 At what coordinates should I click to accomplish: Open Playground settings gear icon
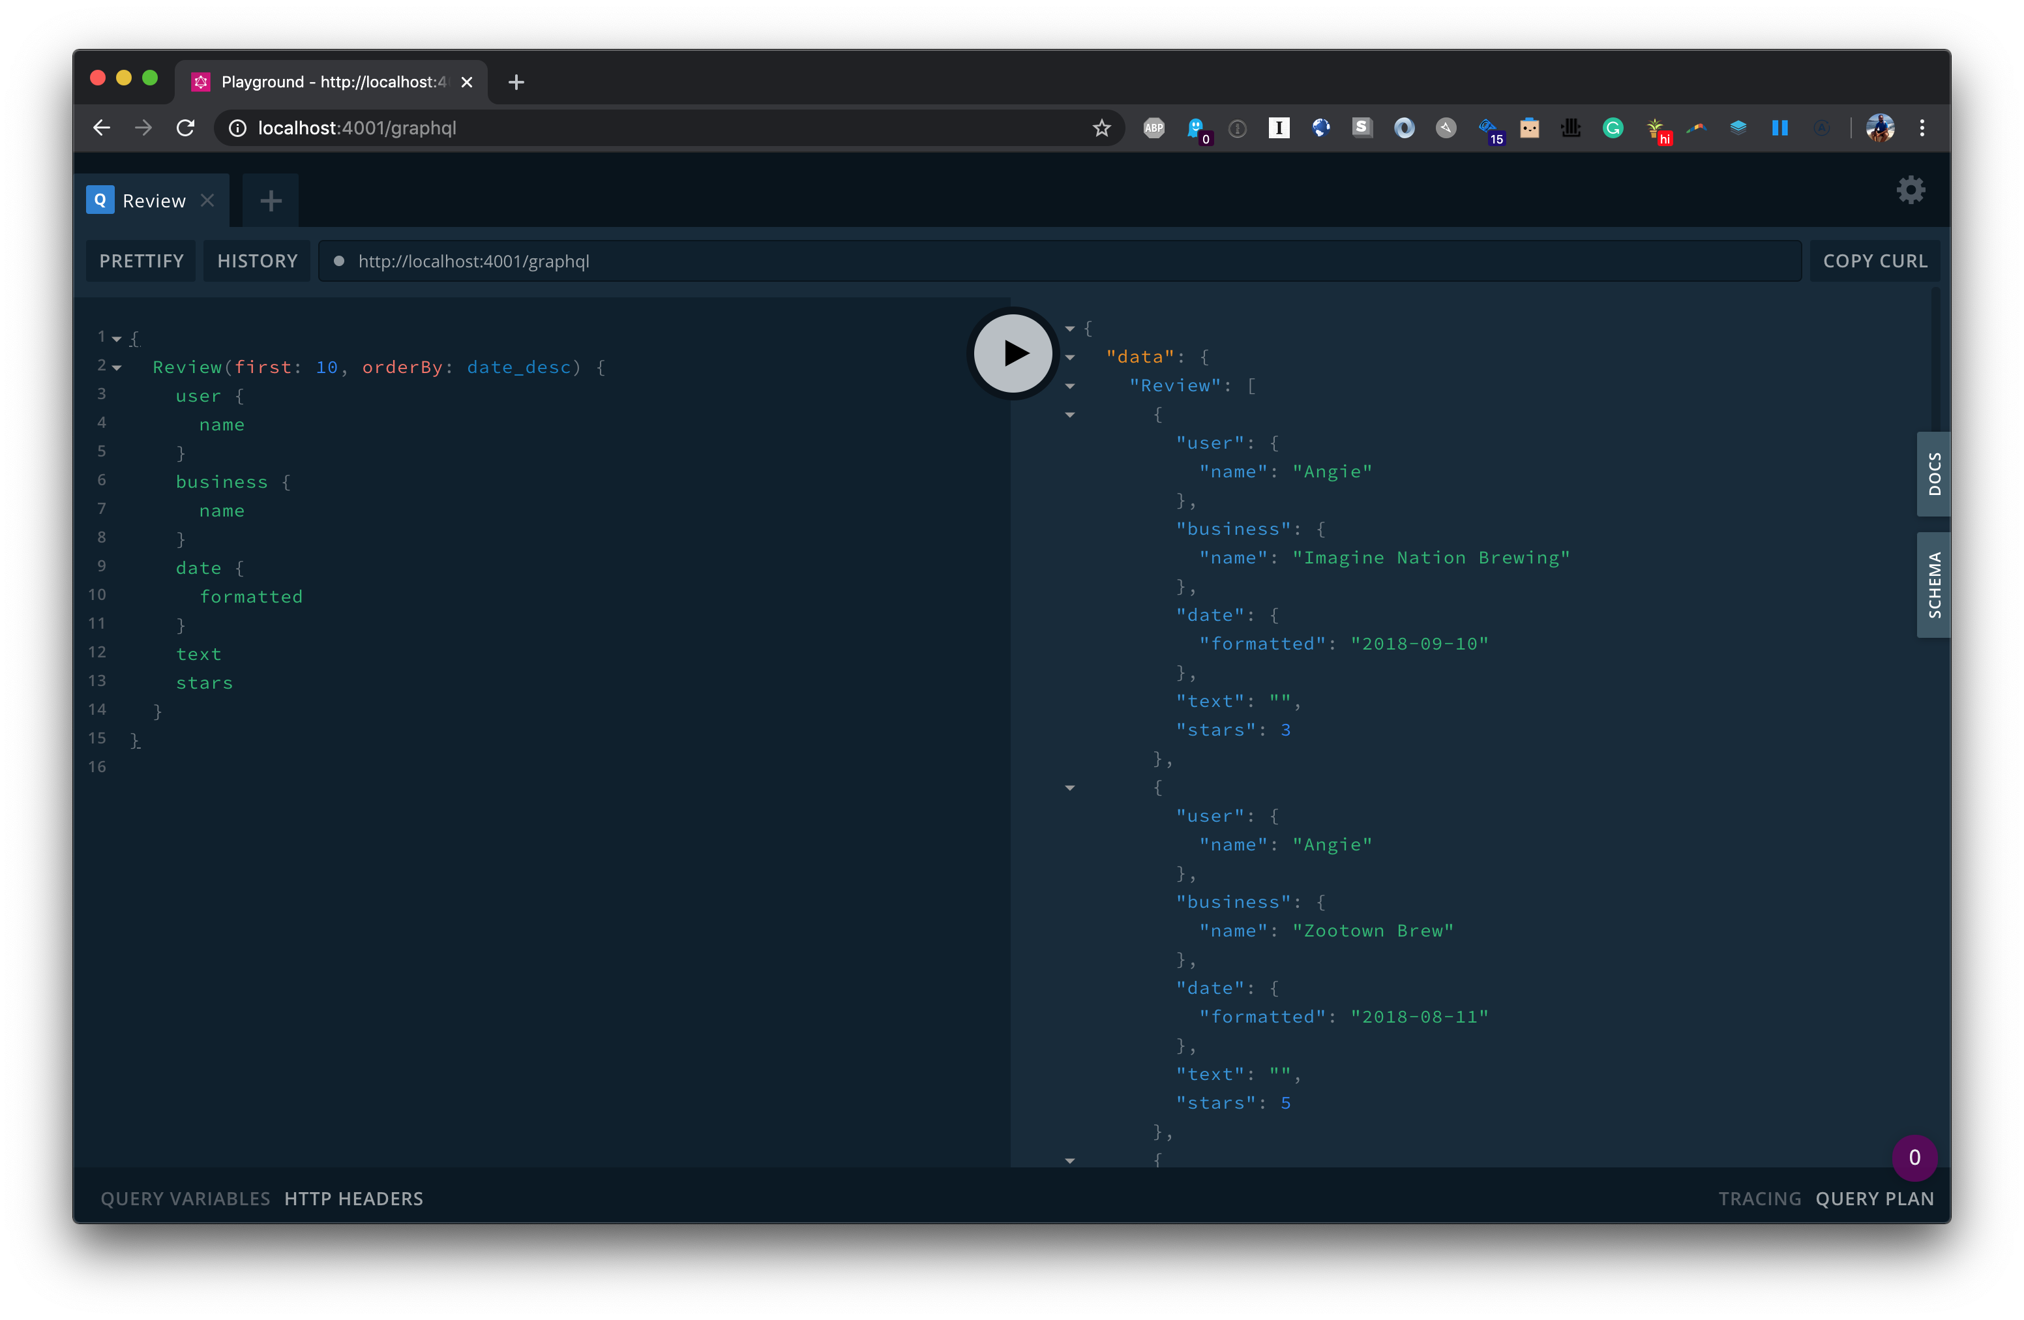point(1910,190)
